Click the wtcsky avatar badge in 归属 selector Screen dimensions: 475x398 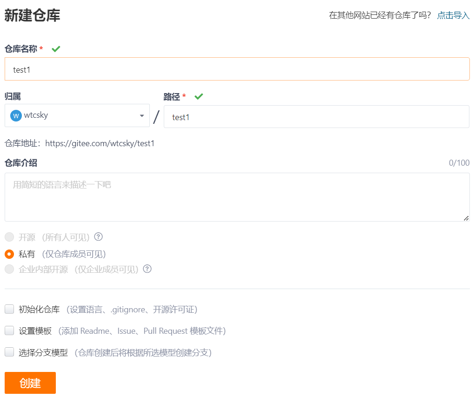(17, 115)
